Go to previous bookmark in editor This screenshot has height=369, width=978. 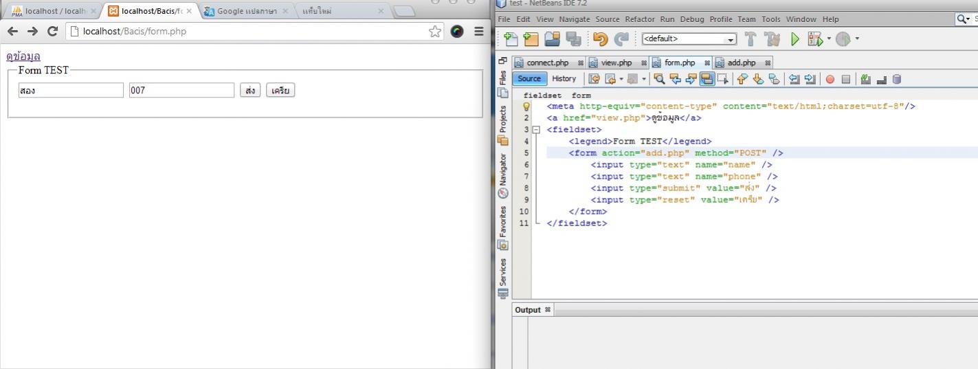[742, 79]
